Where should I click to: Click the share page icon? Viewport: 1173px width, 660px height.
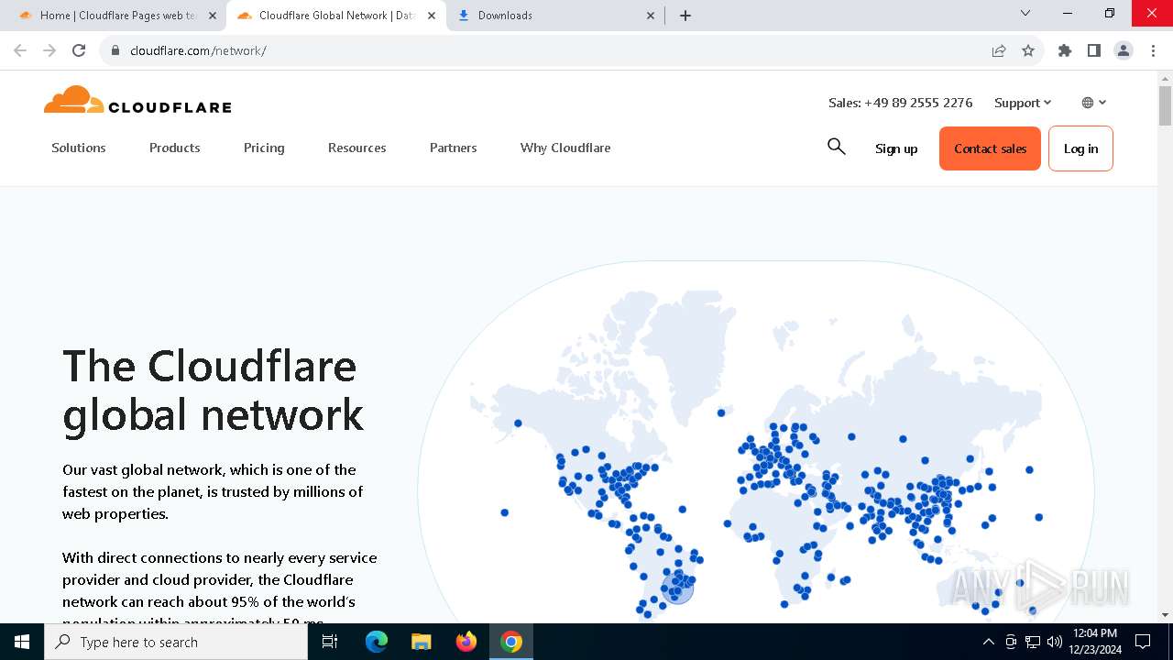coord(999,50)
